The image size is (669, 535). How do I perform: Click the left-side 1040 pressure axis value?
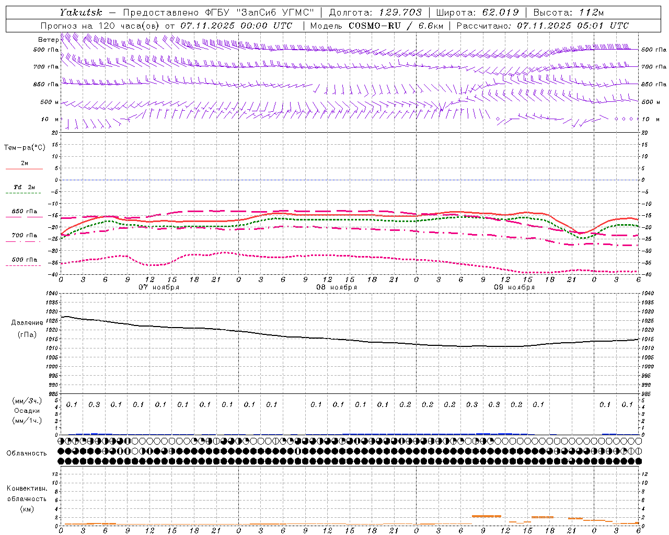click(x=52, y=293)
